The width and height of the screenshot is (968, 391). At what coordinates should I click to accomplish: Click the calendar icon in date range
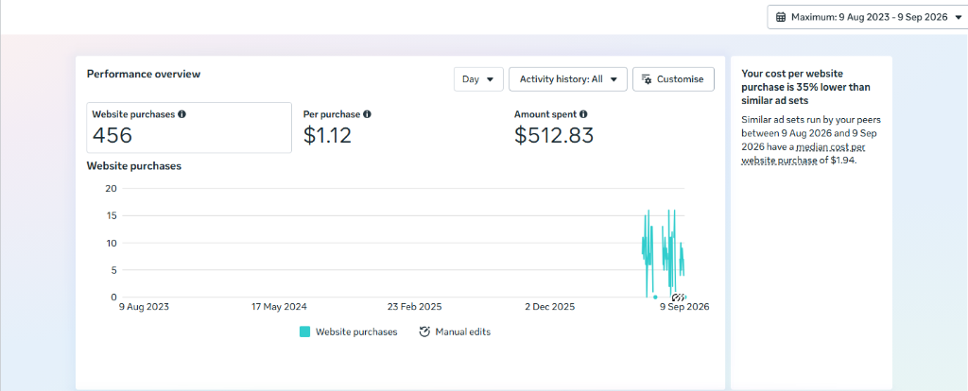coord(780,17)
